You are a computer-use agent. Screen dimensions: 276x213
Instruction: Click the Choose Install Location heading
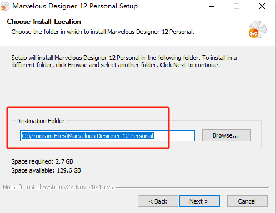tap(44, 22)
